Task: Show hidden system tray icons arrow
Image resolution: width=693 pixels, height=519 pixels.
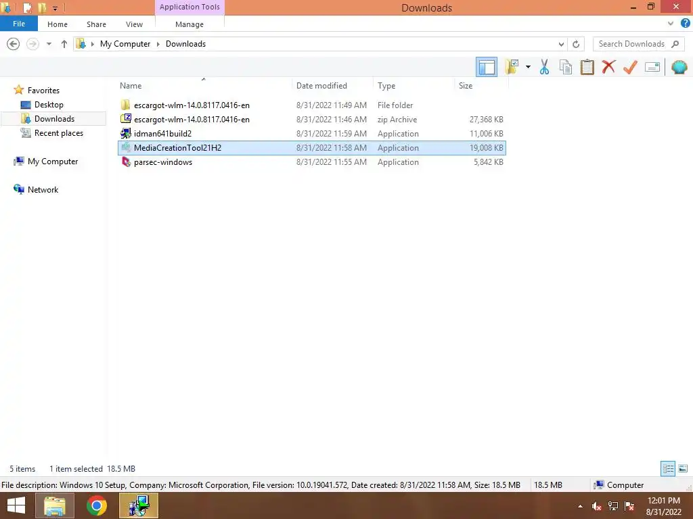Action: click(x=580, y=506)
